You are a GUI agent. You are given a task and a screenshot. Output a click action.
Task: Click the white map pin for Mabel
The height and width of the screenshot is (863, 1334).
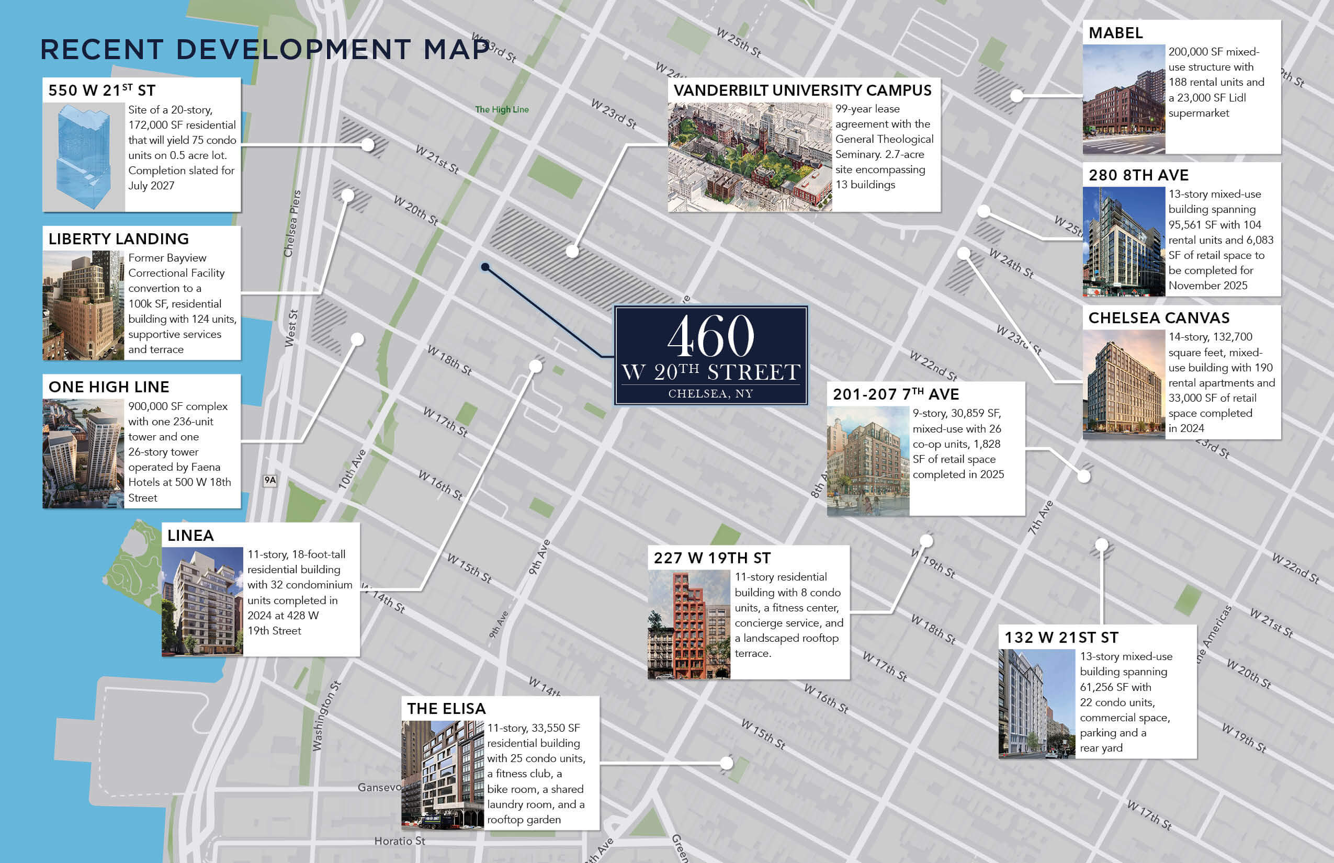(x=1017, y=96)
